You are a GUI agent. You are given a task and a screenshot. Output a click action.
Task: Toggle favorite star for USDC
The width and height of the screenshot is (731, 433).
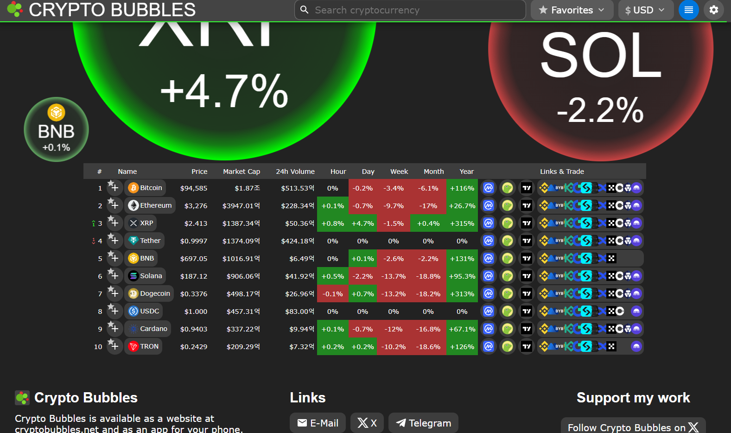click(114, 311)
